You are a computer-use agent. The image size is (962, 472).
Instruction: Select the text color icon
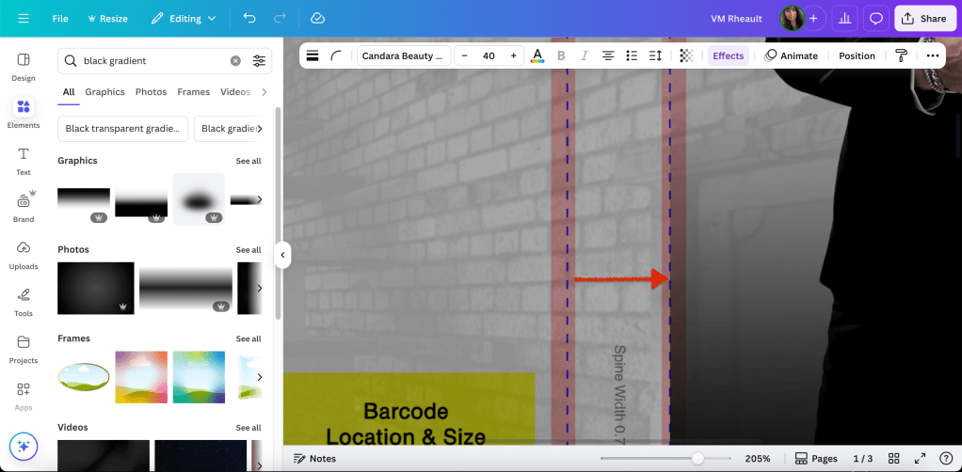pyautogui.click(x=537, y=55)
